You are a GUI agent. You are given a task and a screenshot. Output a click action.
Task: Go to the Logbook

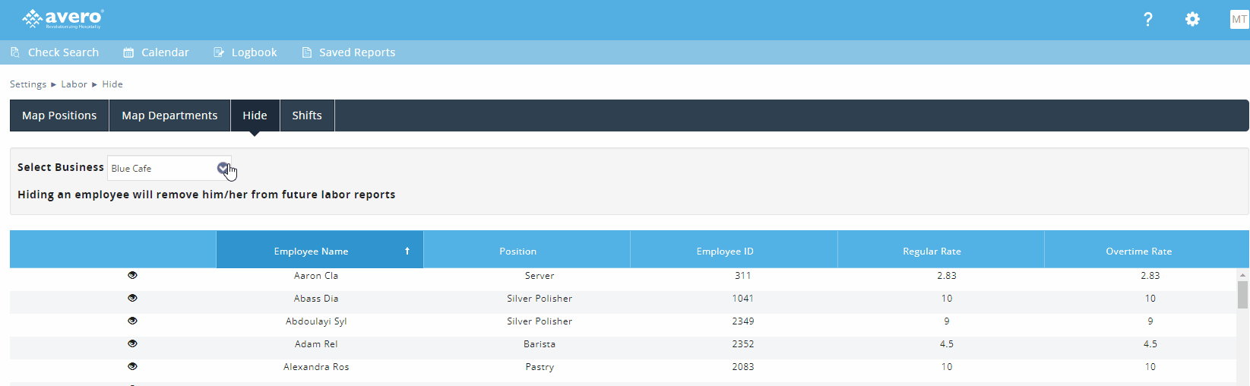pyautogui.click(x=245, y=52)
